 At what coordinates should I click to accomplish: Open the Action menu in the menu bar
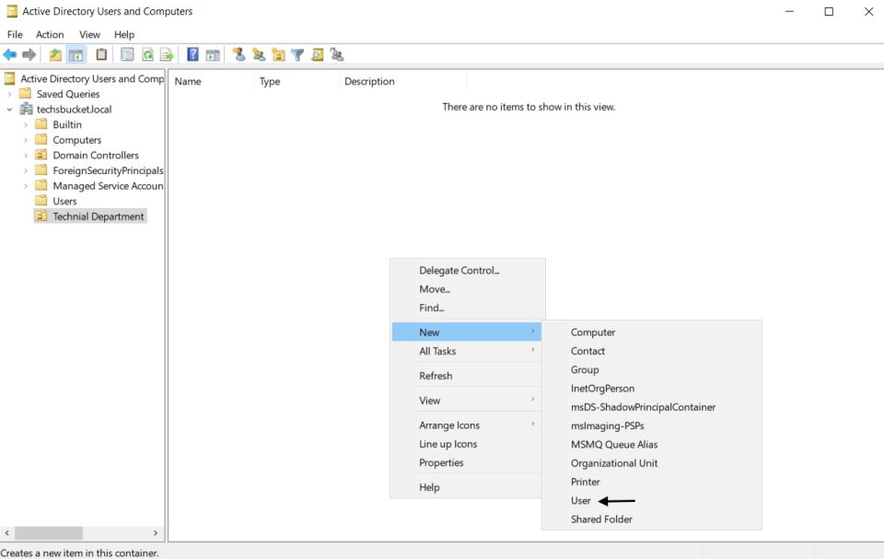[50, 34]
